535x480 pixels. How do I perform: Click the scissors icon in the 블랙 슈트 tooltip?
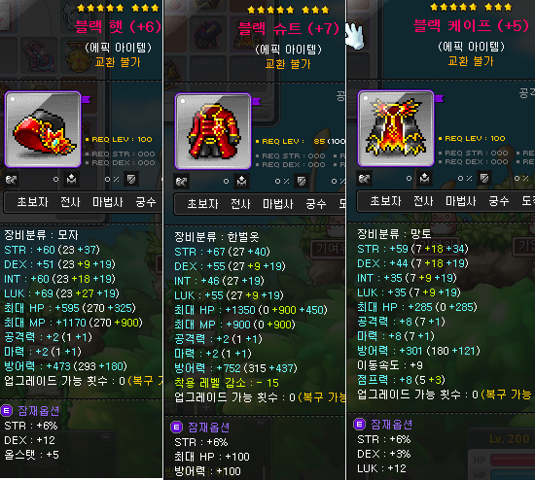click(181, 182)
